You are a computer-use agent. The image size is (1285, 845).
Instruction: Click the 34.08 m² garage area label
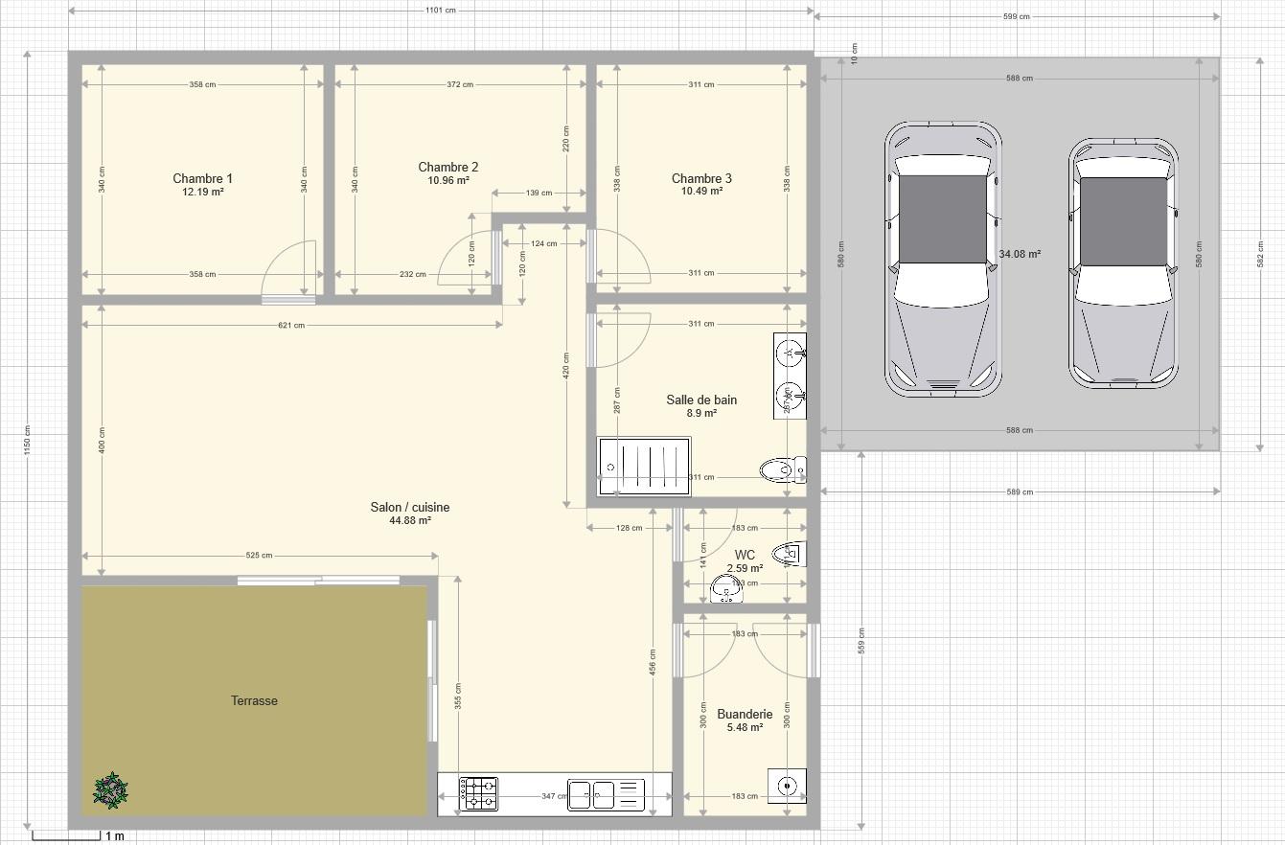(x=1020, y=254)
